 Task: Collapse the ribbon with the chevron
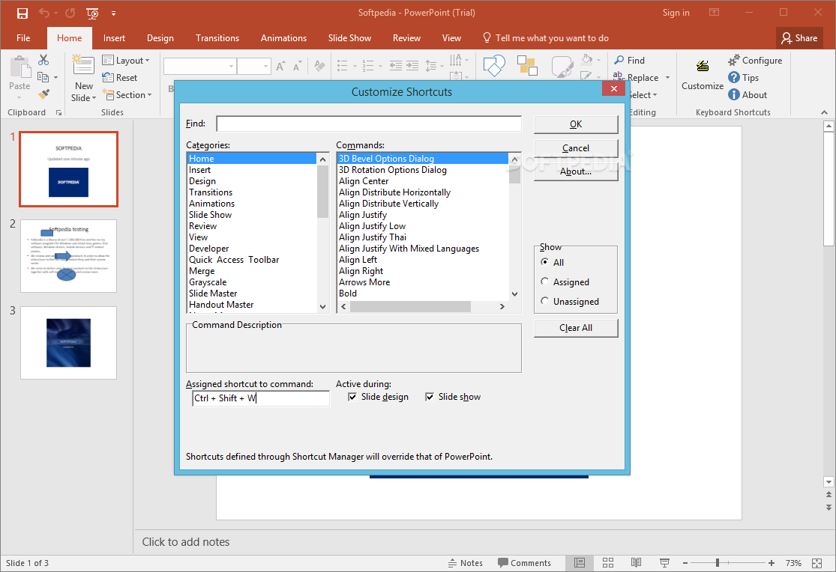click(824, 112)
